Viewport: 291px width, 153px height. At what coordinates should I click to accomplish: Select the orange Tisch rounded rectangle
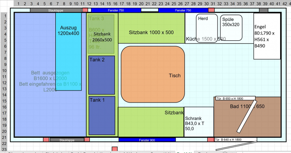coord(153,74)
